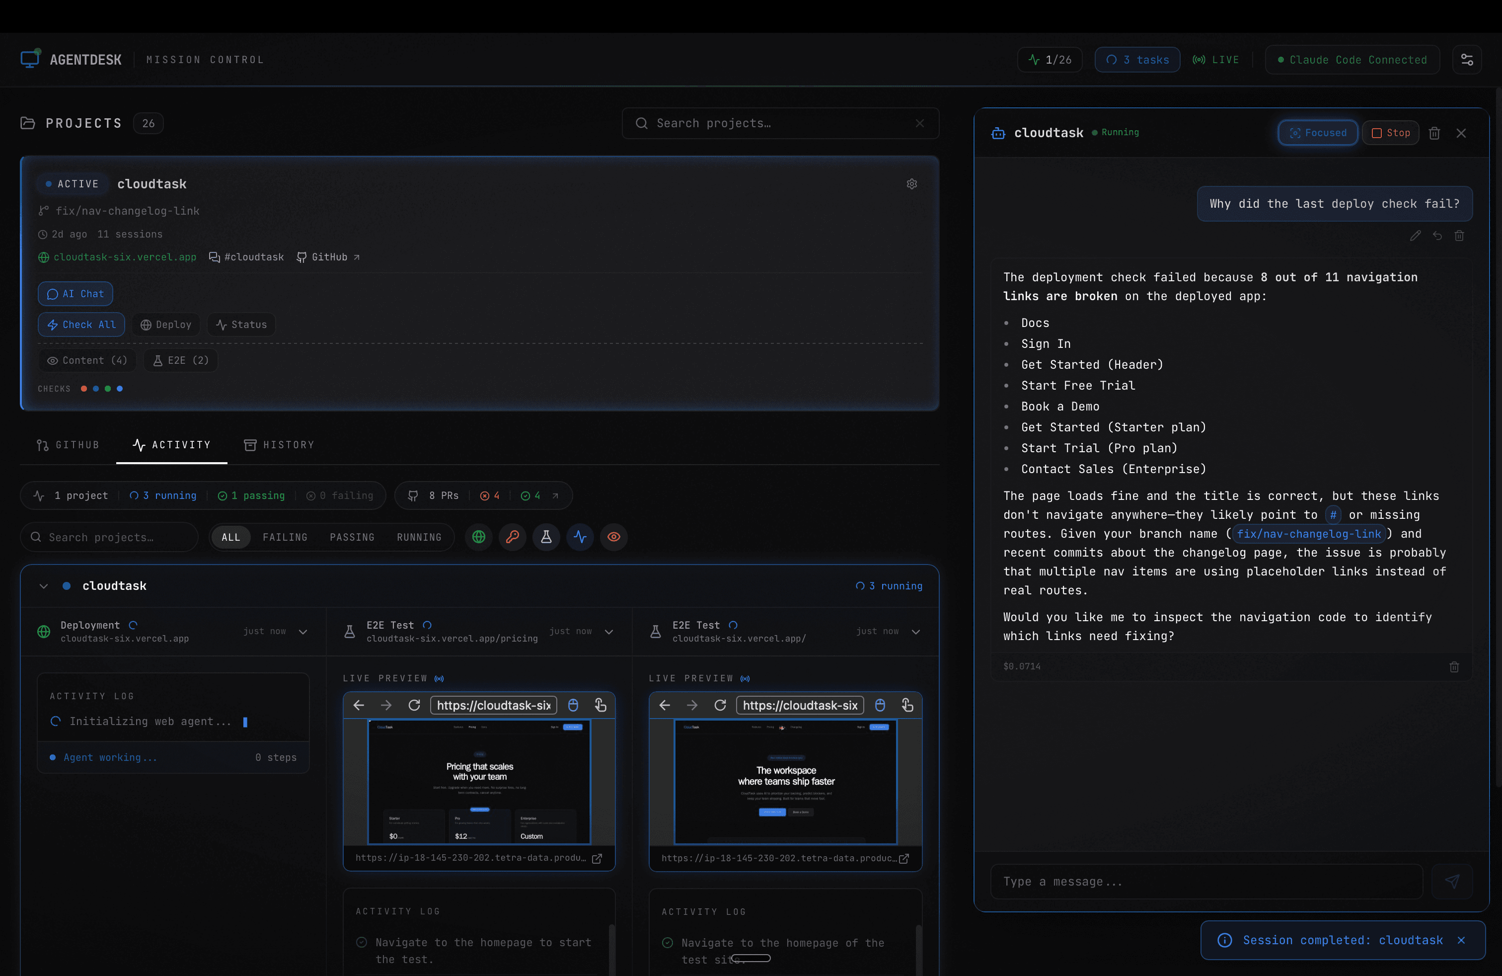
Task: Open PRs summary external arrow
Action: coord(555,495)
